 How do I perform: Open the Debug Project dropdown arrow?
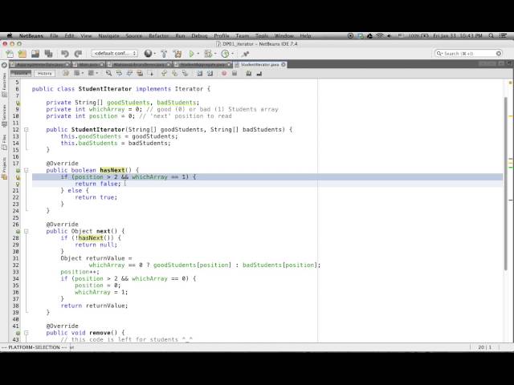215,54
